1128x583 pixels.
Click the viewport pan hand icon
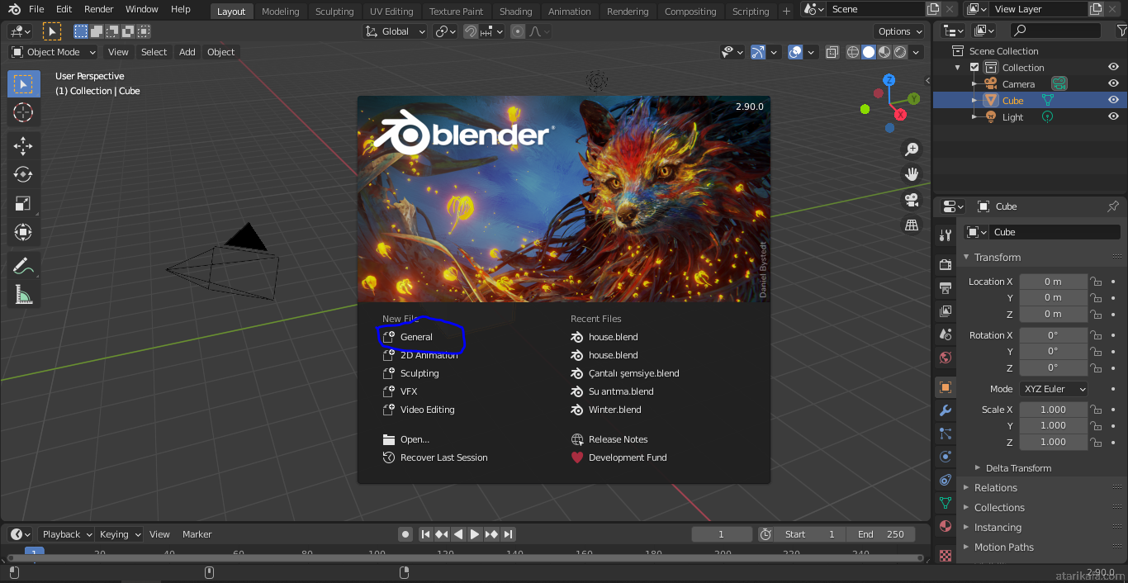click(x=912, y=174)
